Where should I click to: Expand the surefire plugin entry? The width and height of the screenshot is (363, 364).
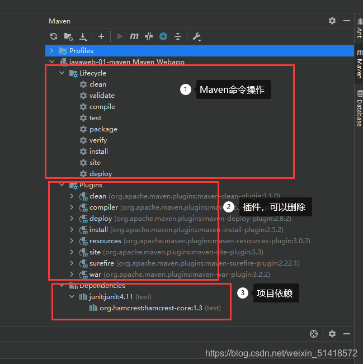pyautogui.click(x=72, y=263)
